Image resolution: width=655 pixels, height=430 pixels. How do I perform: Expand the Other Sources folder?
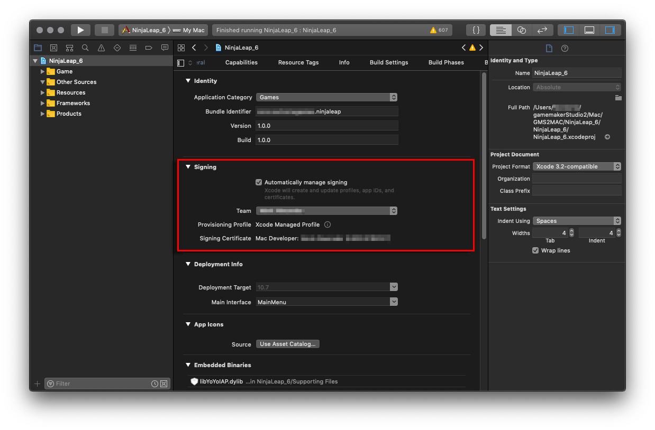(43, 82)
